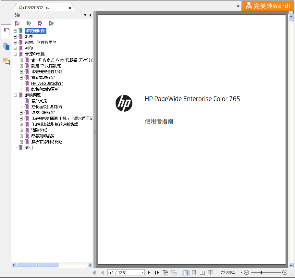Open the 索引 bookmark

[x=29, y=147]
